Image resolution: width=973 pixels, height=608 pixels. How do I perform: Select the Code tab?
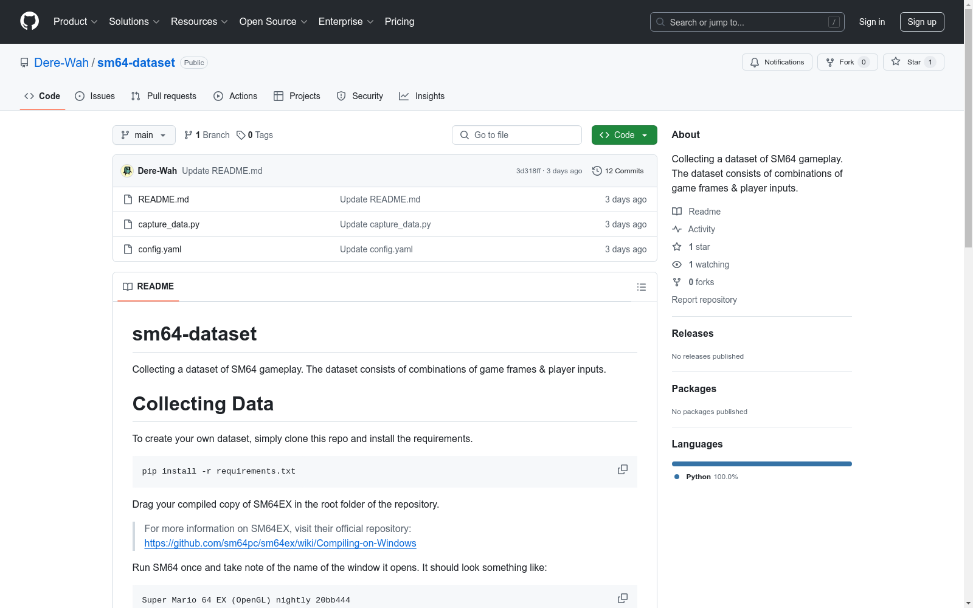pyautogui.click(x=43, y=96)
